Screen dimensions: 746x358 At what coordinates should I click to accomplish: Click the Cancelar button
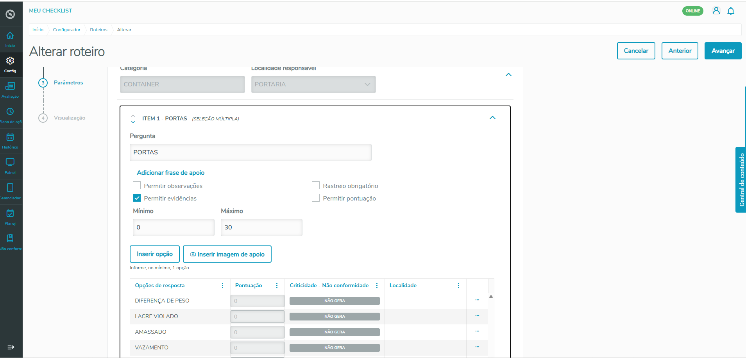636,51
